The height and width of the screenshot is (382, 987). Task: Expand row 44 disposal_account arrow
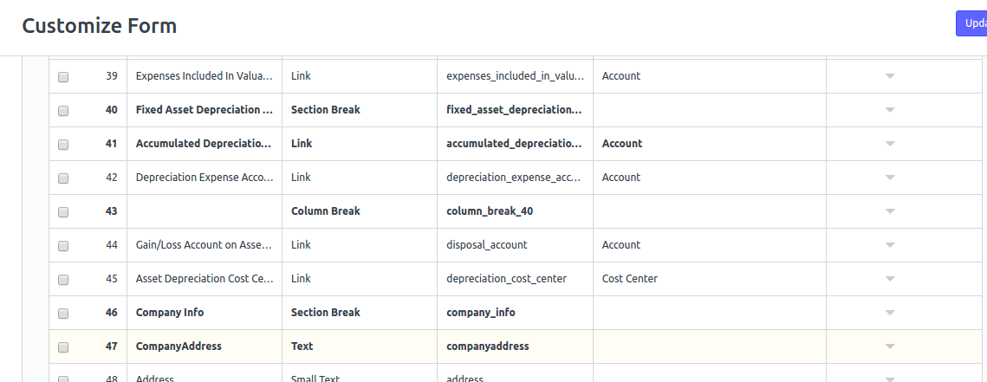tap(889, 245)
